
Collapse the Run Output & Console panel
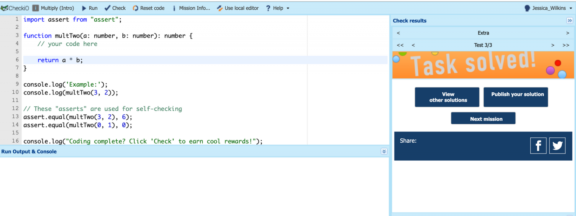(x=384, y=151)
